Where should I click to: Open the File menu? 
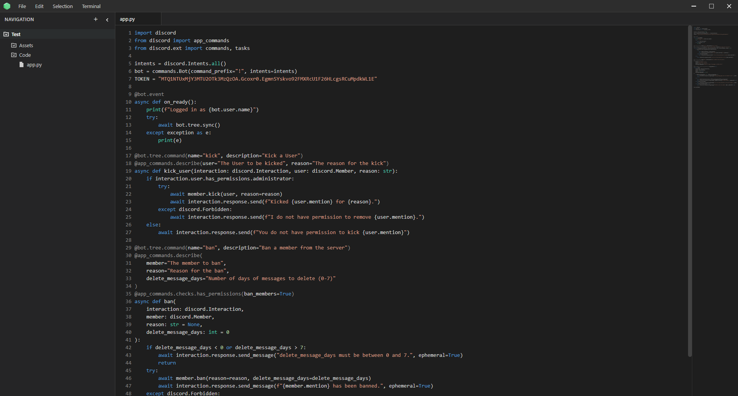[x=22, y=6]
